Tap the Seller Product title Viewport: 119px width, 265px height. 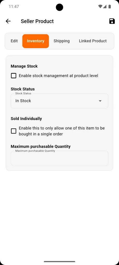pos(37,21)
